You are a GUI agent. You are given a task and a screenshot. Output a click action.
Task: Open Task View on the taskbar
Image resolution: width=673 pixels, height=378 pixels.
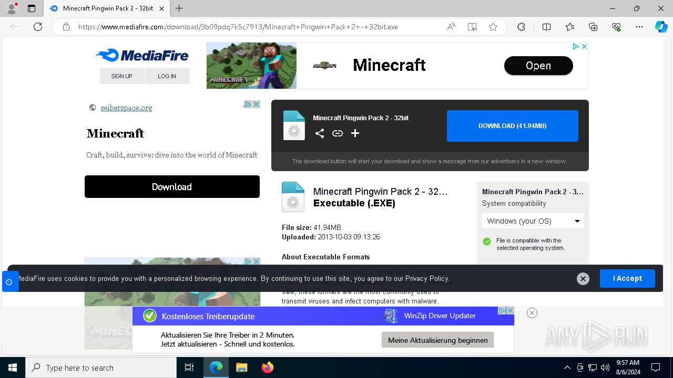tap(189, 367)
